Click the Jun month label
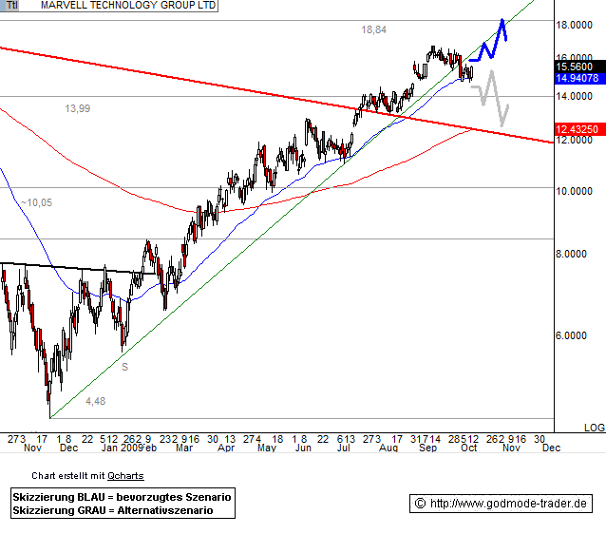Viewport: 606px width, 534px height. coord(303,448)
